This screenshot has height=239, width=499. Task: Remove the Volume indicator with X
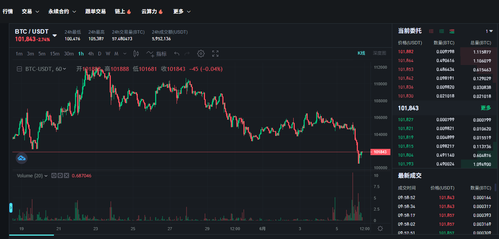pyautogui.click(x=66, y=175)
